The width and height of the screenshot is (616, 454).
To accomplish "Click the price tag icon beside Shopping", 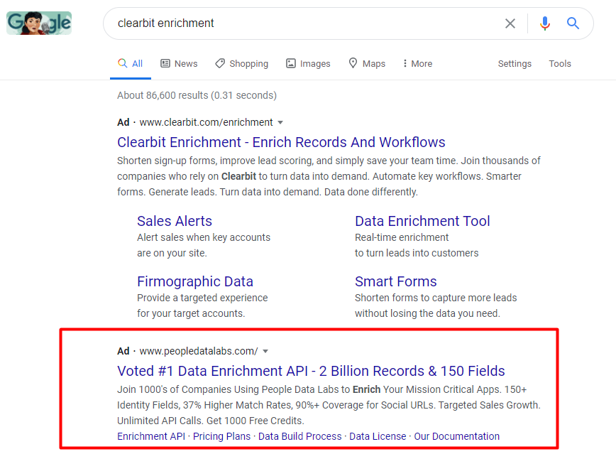I will [x=220, y=63].
